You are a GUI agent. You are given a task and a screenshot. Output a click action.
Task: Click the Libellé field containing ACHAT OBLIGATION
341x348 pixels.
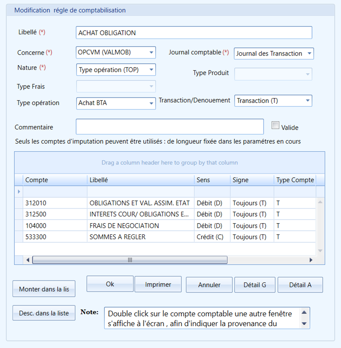(x=194, y=33)
